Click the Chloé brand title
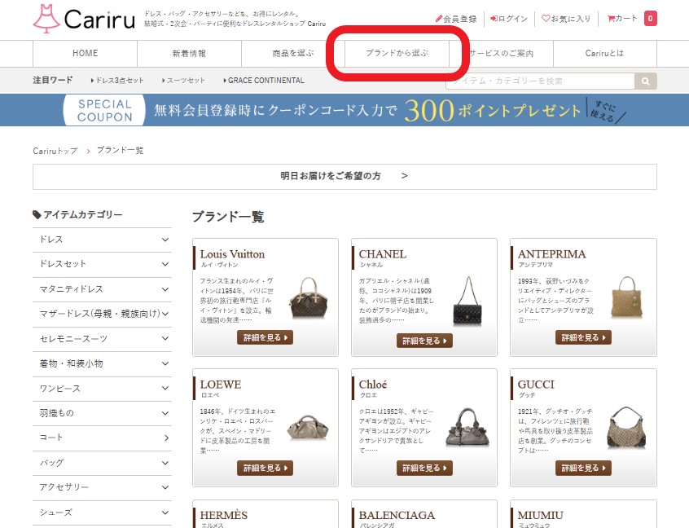Viewport: 689px width, 528px height. (x=373, y=385)
